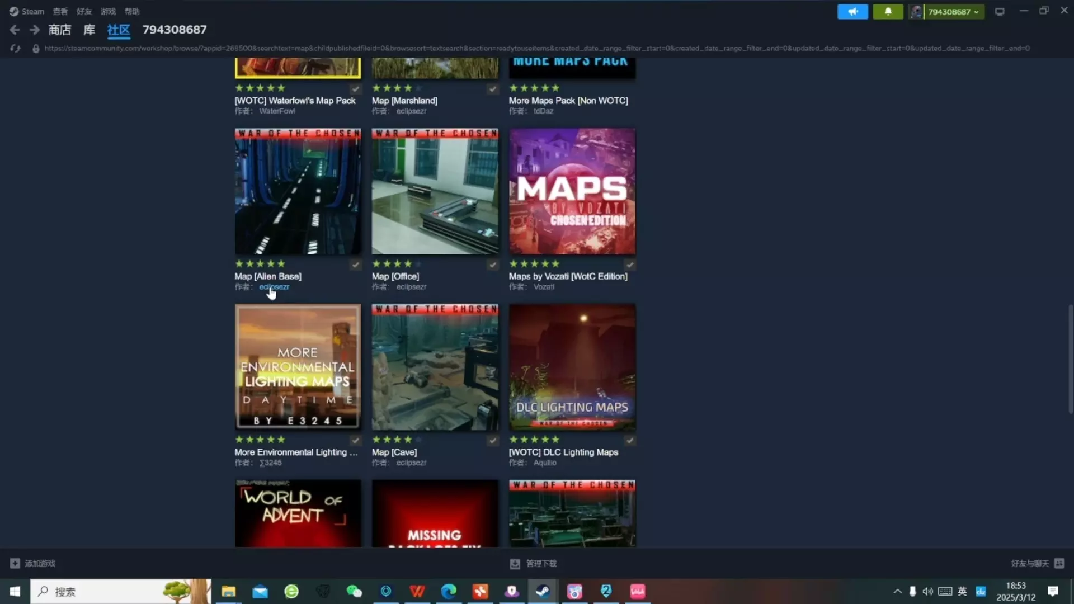Open File Explorer from the taskbar
Screen dimensions: 1074x604
[x=228, y=591]
